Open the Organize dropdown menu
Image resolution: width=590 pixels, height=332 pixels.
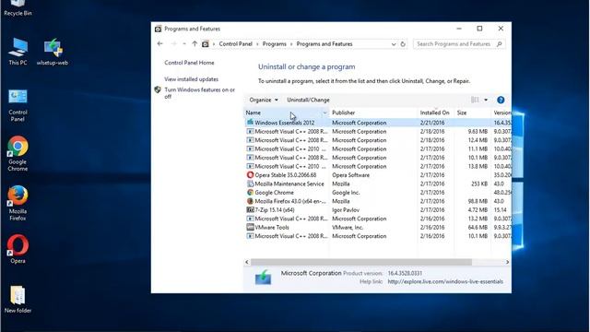[264, 100]
